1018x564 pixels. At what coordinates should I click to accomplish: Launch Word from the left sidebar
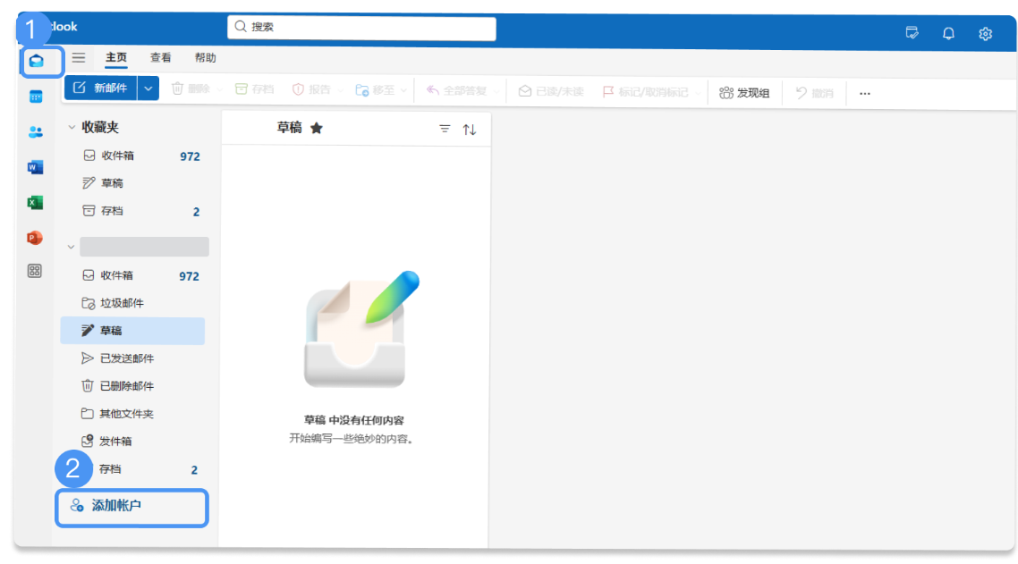pyautogui.click(x=34, y=167)
